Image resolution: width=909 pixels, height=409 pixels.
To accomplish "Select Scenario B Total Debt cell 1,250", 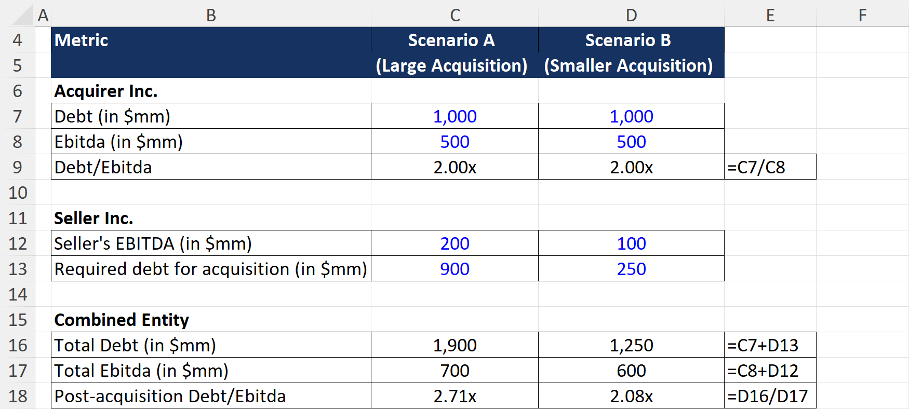I will click(631, 345).
